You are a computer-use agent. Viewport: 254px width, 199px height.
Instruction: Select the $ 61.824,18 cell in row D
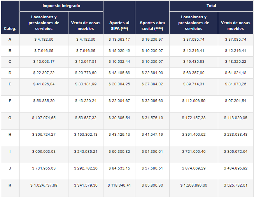pyautogui.click(x=235, y=73)
